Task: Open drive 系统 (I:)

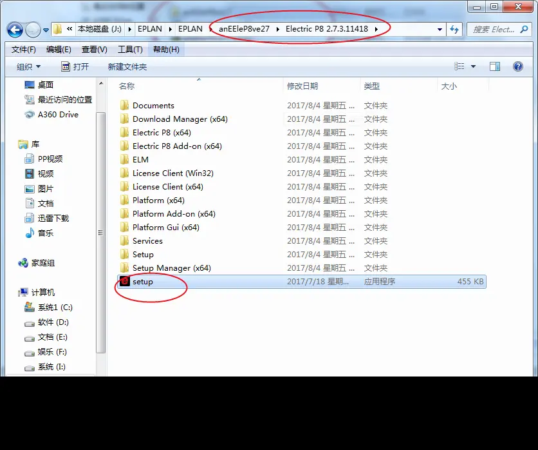Action: tap(45, 367)
